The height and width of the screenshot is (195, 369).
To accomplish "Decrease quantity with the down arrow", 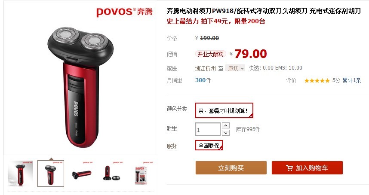I will point(226,133).
